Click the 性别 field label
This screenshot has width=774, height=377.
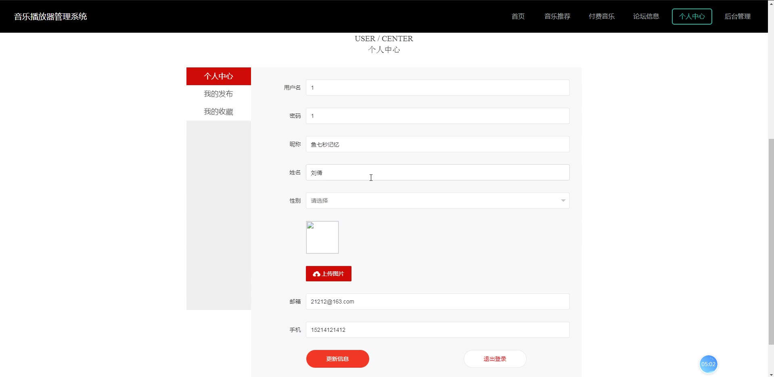tap(295, 201)
